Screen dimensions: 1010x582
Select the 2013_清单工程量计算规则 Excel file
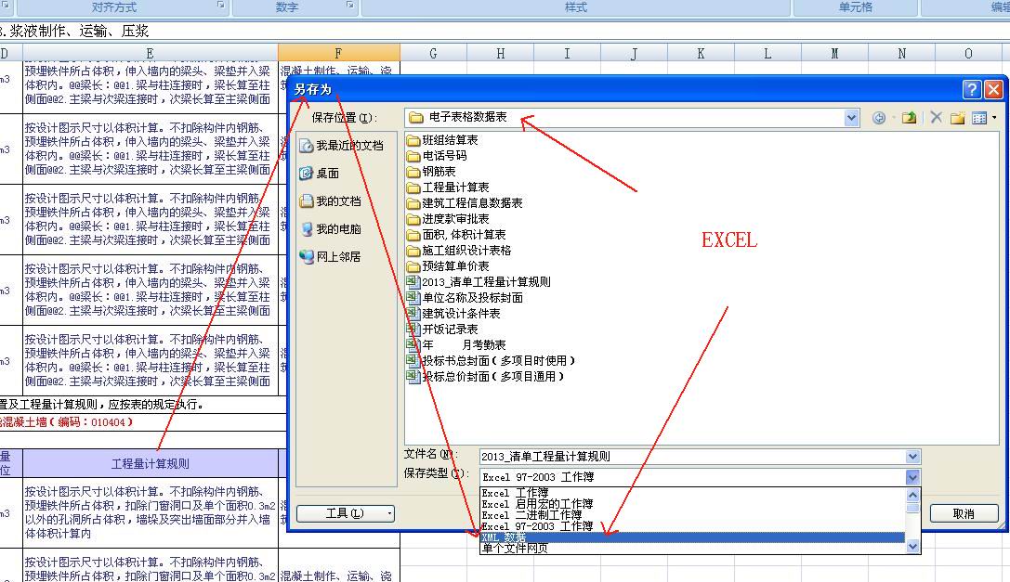[479, 282]
